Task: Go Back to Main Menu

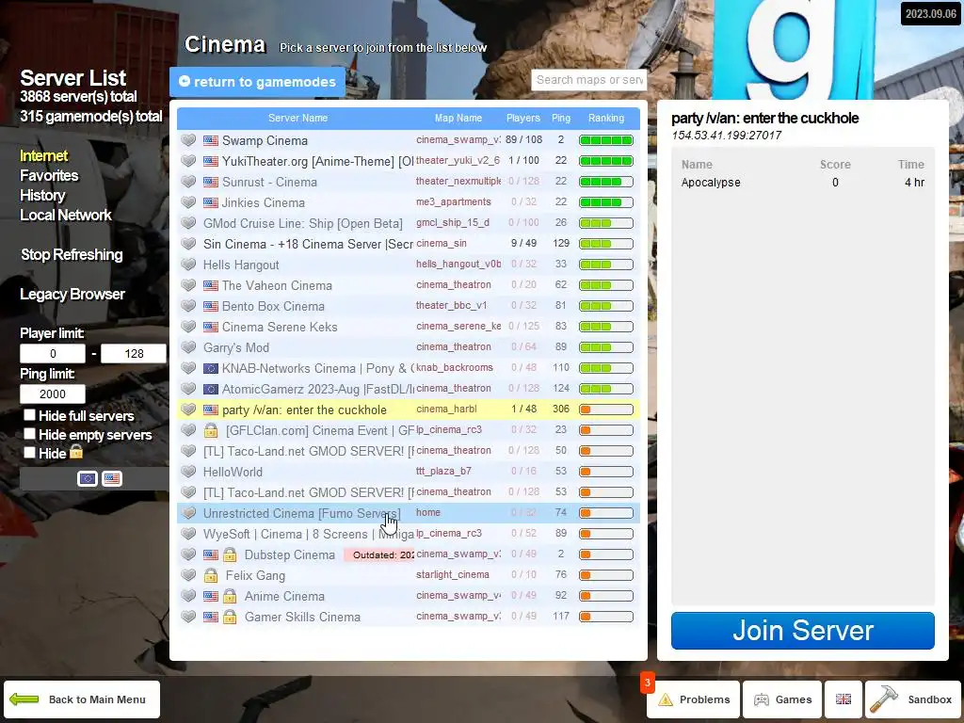Action: tap(82, 699)
